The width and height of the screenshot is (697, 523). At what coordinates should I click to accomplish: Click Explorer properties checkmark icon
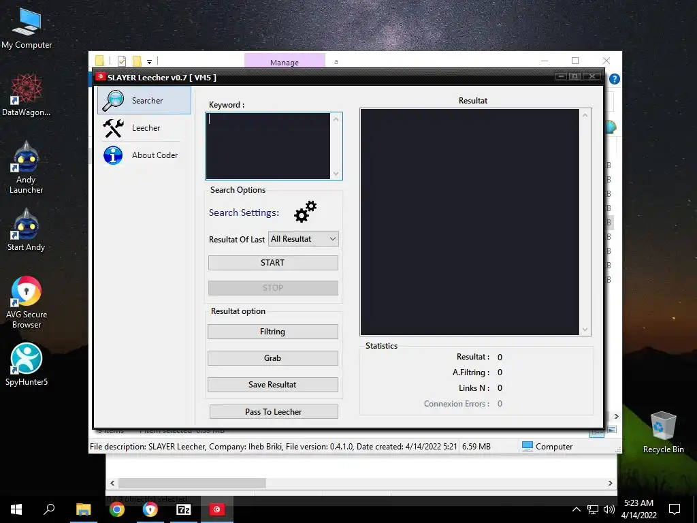122,61
